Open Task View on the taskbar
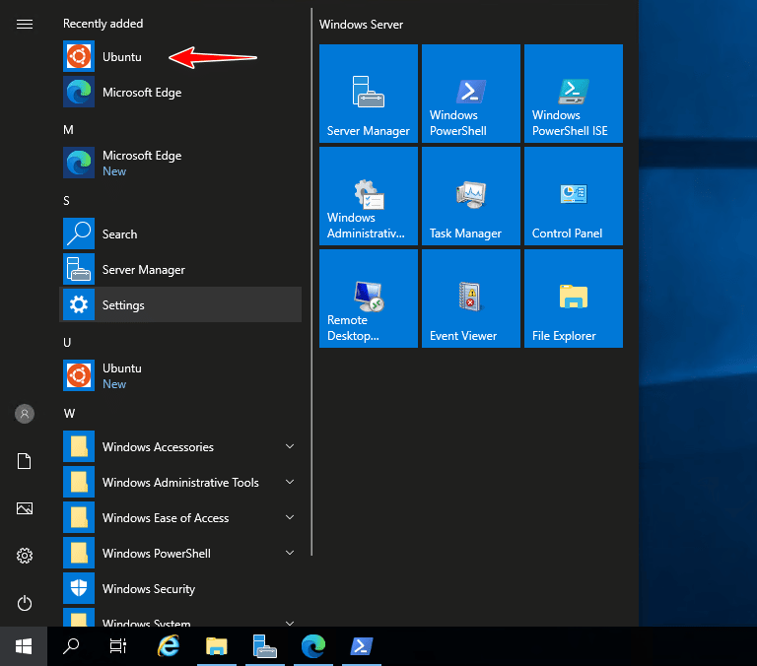 tap(118, 646)
